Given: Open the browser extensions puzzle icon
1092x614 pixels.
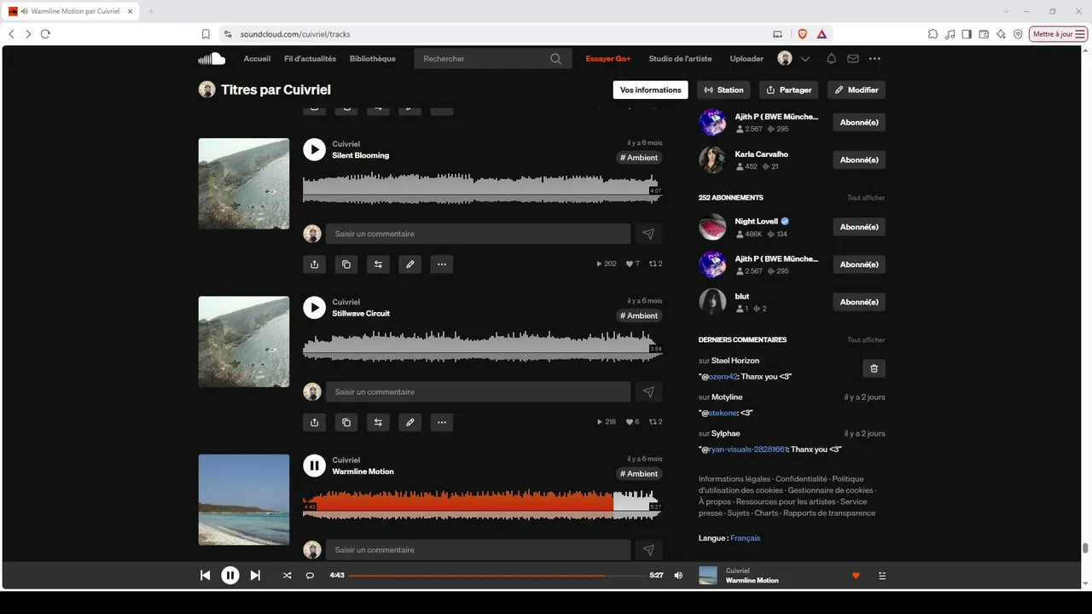Looking at the screenshot, I should coord(932,34).
